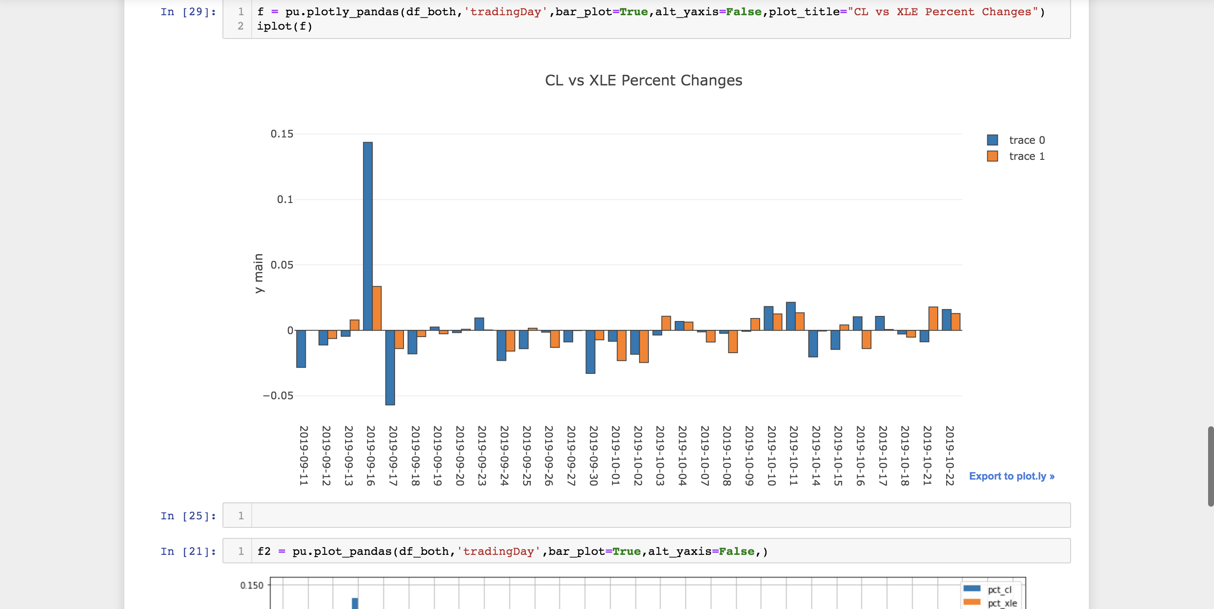Click the iplot(f) line in cell 29
The height and width of the screenshot is (609, 1214).
285,26
